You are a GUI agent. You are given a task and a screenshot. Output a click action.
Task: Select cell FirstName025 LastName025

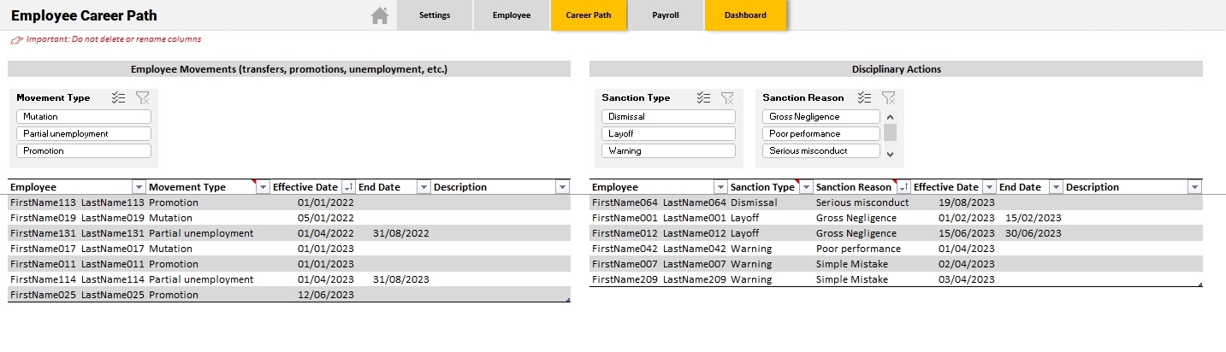77,295
